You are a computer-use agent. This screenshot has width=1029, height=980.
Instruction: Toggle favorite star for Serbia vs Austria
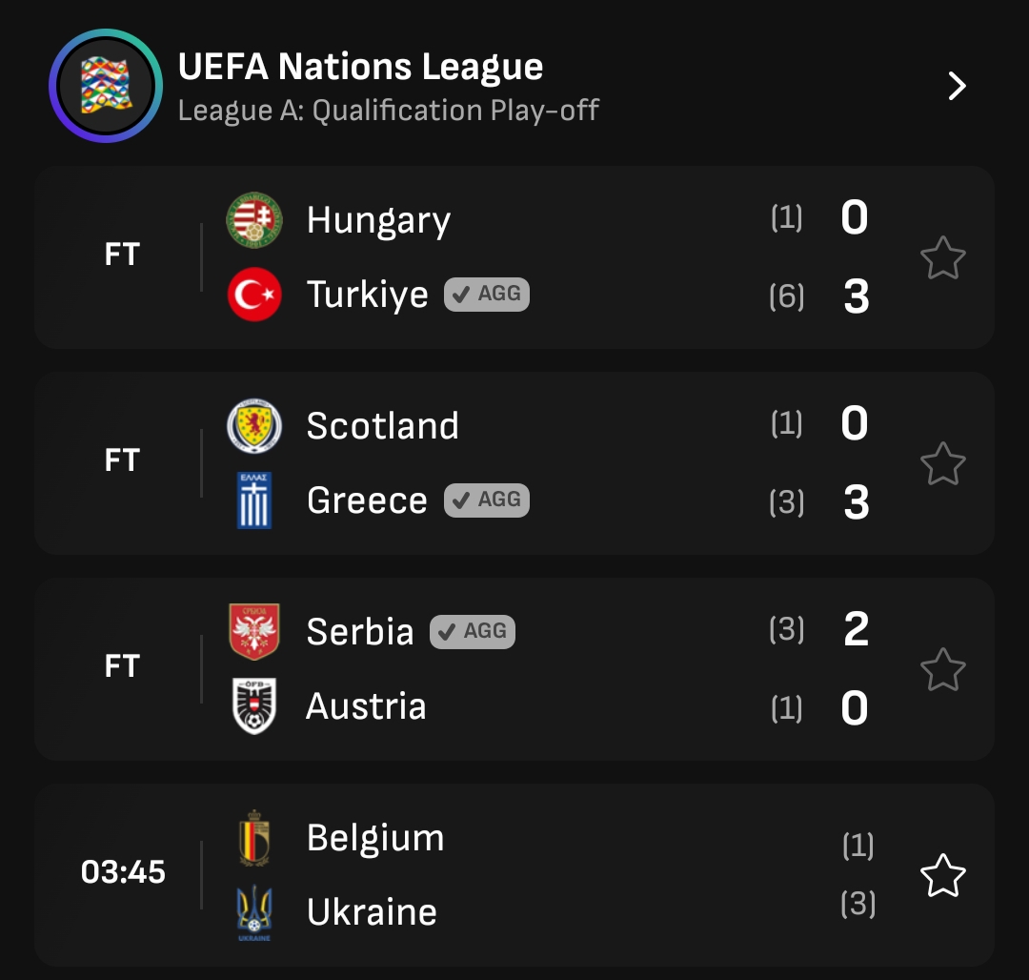click(942, 669)
